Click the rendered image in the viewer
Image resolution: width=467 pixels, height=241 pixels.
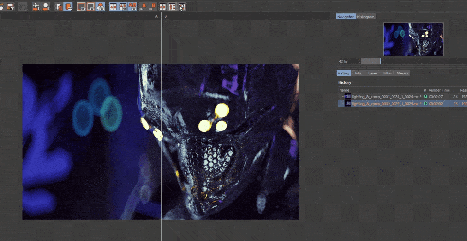(161, 142)
